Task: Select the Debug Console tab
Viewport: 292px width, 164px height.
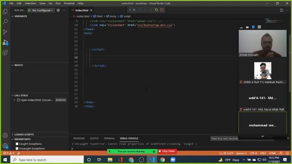Action: pos(129,138)
